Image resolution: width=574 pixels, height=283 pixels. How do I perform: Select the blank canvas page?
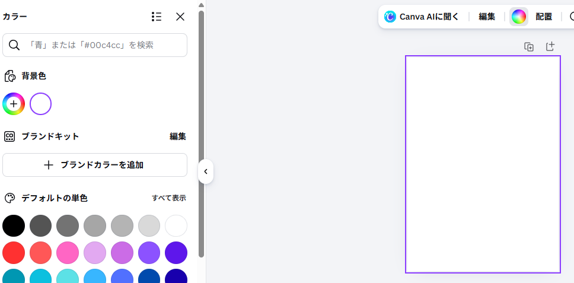483,164
